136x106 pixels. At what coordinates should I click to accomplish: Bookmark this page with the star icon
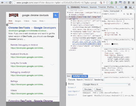107,3
